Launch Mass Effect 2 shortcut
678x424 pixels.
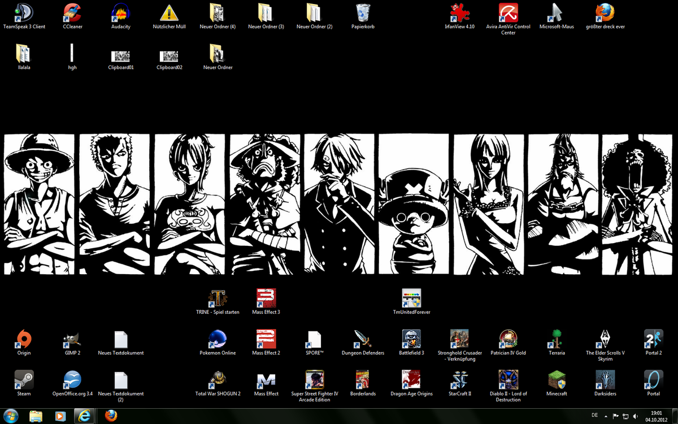266,342
